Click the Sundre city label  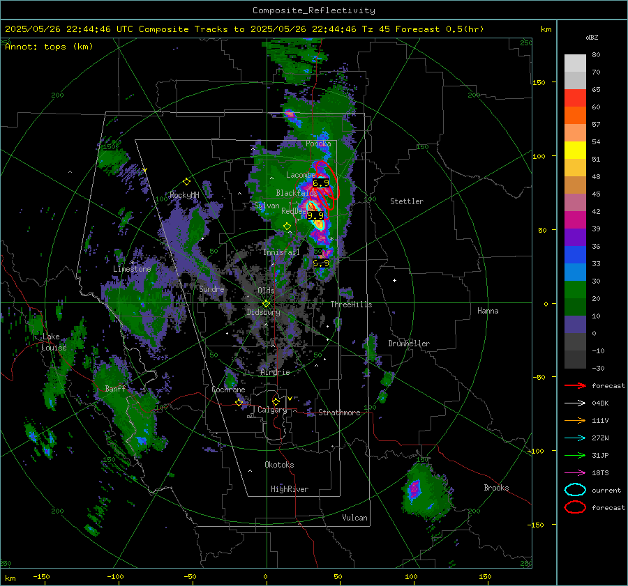click(211, 288)
